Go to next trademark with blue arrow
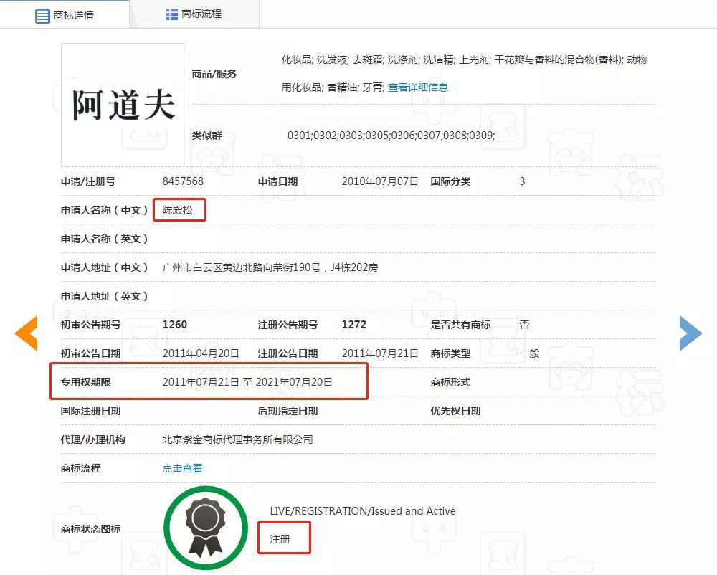This screenshot has width=717, height=575. (690, 333)
